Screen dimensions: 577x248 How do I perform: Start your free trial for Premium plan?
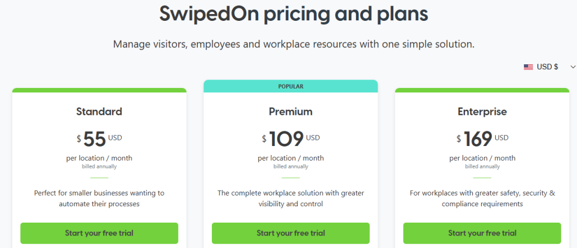291,233
